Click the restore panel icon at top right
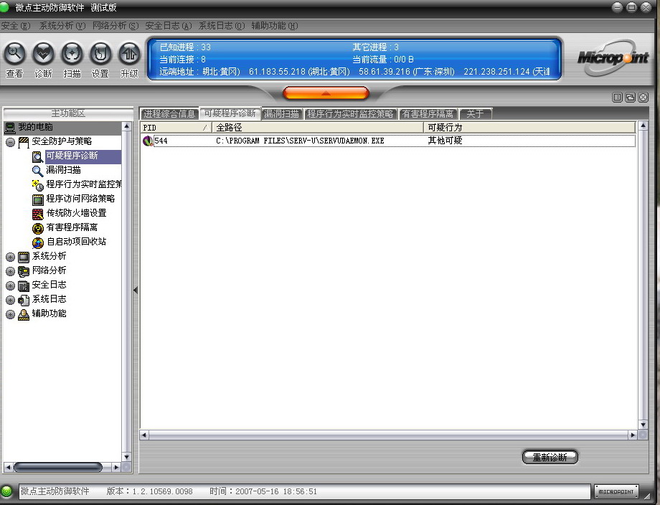This screenshot has height=505, width=660. [x=630, y=98]
